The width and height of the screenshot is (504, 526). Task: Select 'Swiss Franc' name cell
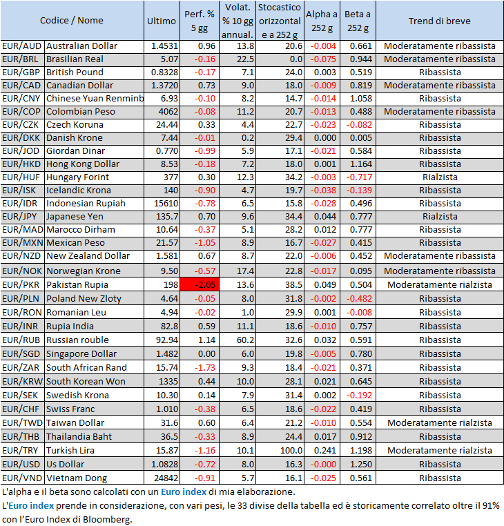95,409
